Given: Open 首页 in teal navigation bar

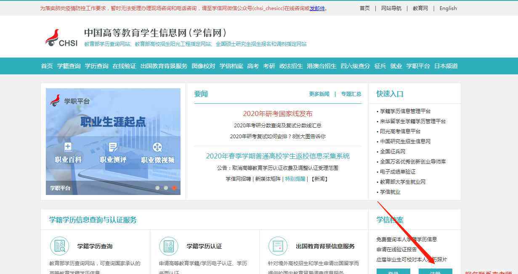Looking at the screenshot, I should pos(47,66).
